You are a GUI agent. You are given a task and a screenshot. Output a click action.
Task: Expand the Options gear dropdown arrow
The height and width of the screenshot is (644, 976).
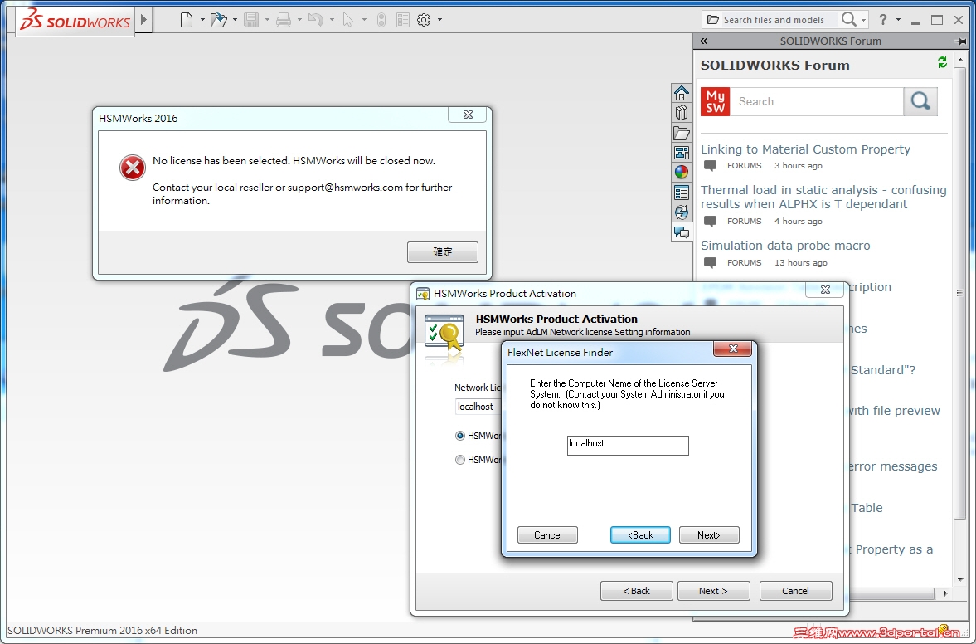(x=440, y=20)
